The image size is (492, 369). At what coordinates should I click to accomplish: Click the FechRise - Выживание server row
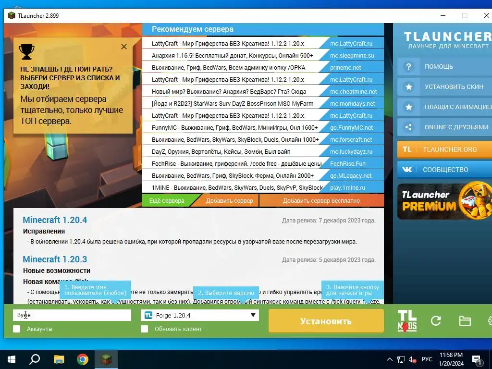pyautogui.click(x=263, y=164)
